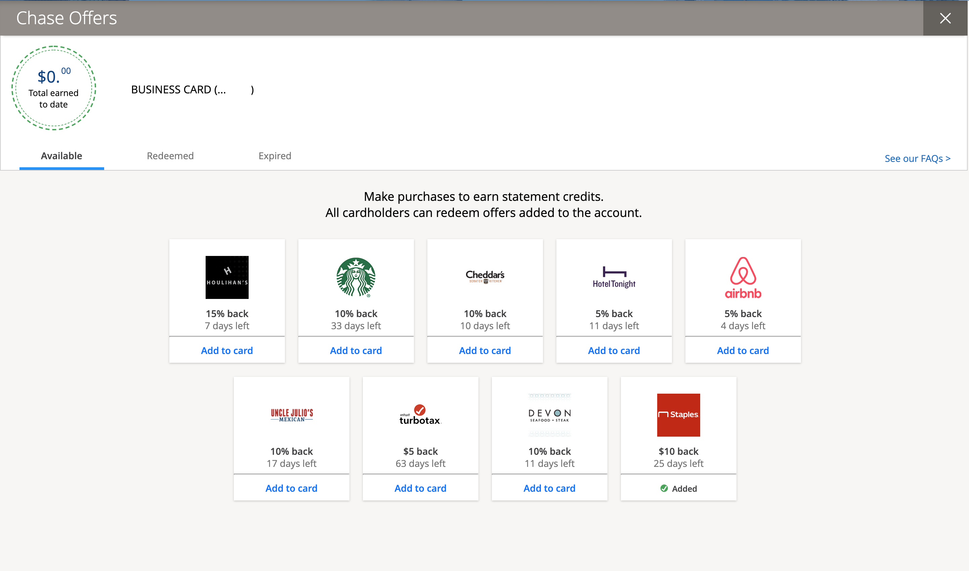This screenshot has width=969, height=571.
Task: Open the Redeemed tab
Action: [170, 156]
